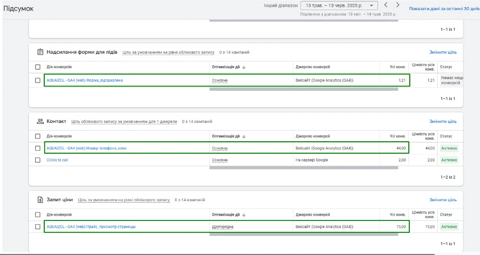Click Основна for Clicks to call row
The height and width of the screenshot is (255, 480).
pos(219,160)
